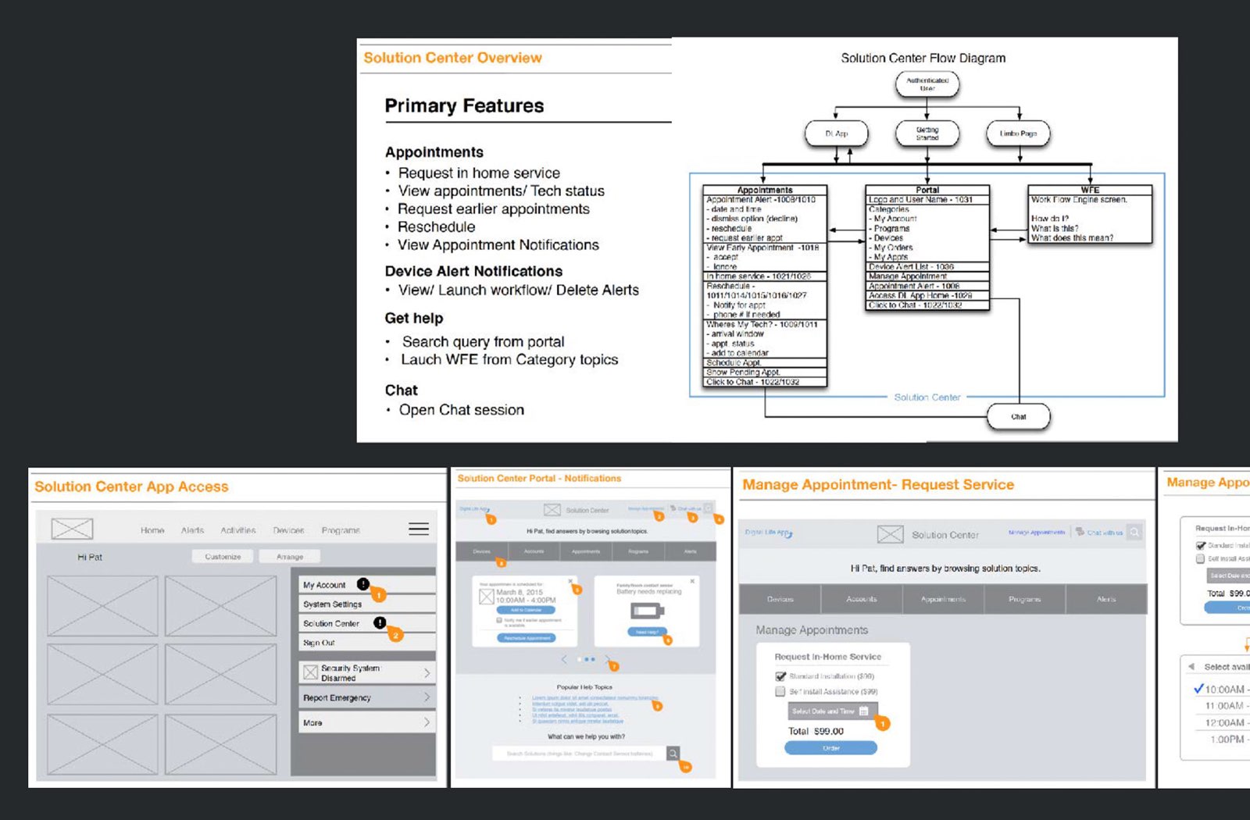Screen dimensions: 1250x820
Task: Select the checked 10:00AM time slot
Action: [1221, 689]
